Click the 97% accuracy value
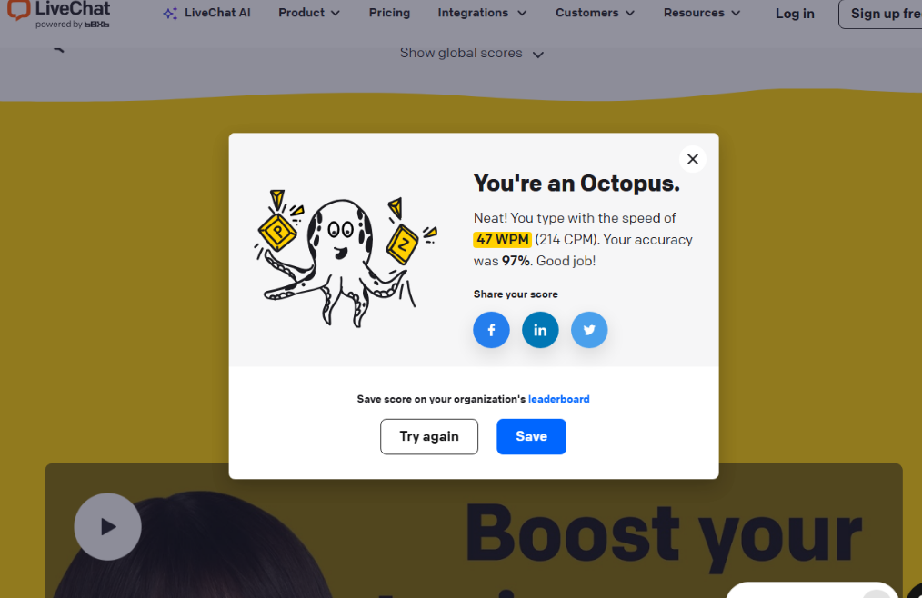This screenshot has width=922, height=598. tap(516, 261)
